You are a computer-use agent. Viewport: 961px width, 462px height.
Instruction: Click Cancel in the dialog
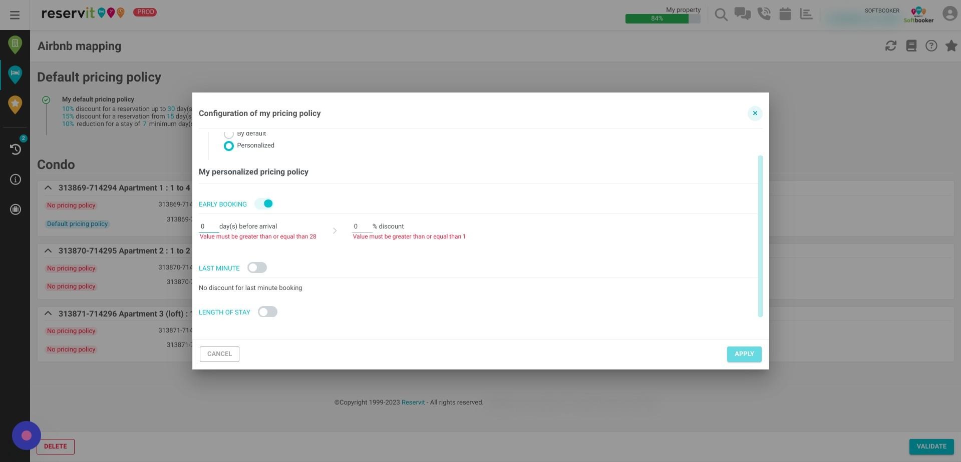[x=219, y=354]
